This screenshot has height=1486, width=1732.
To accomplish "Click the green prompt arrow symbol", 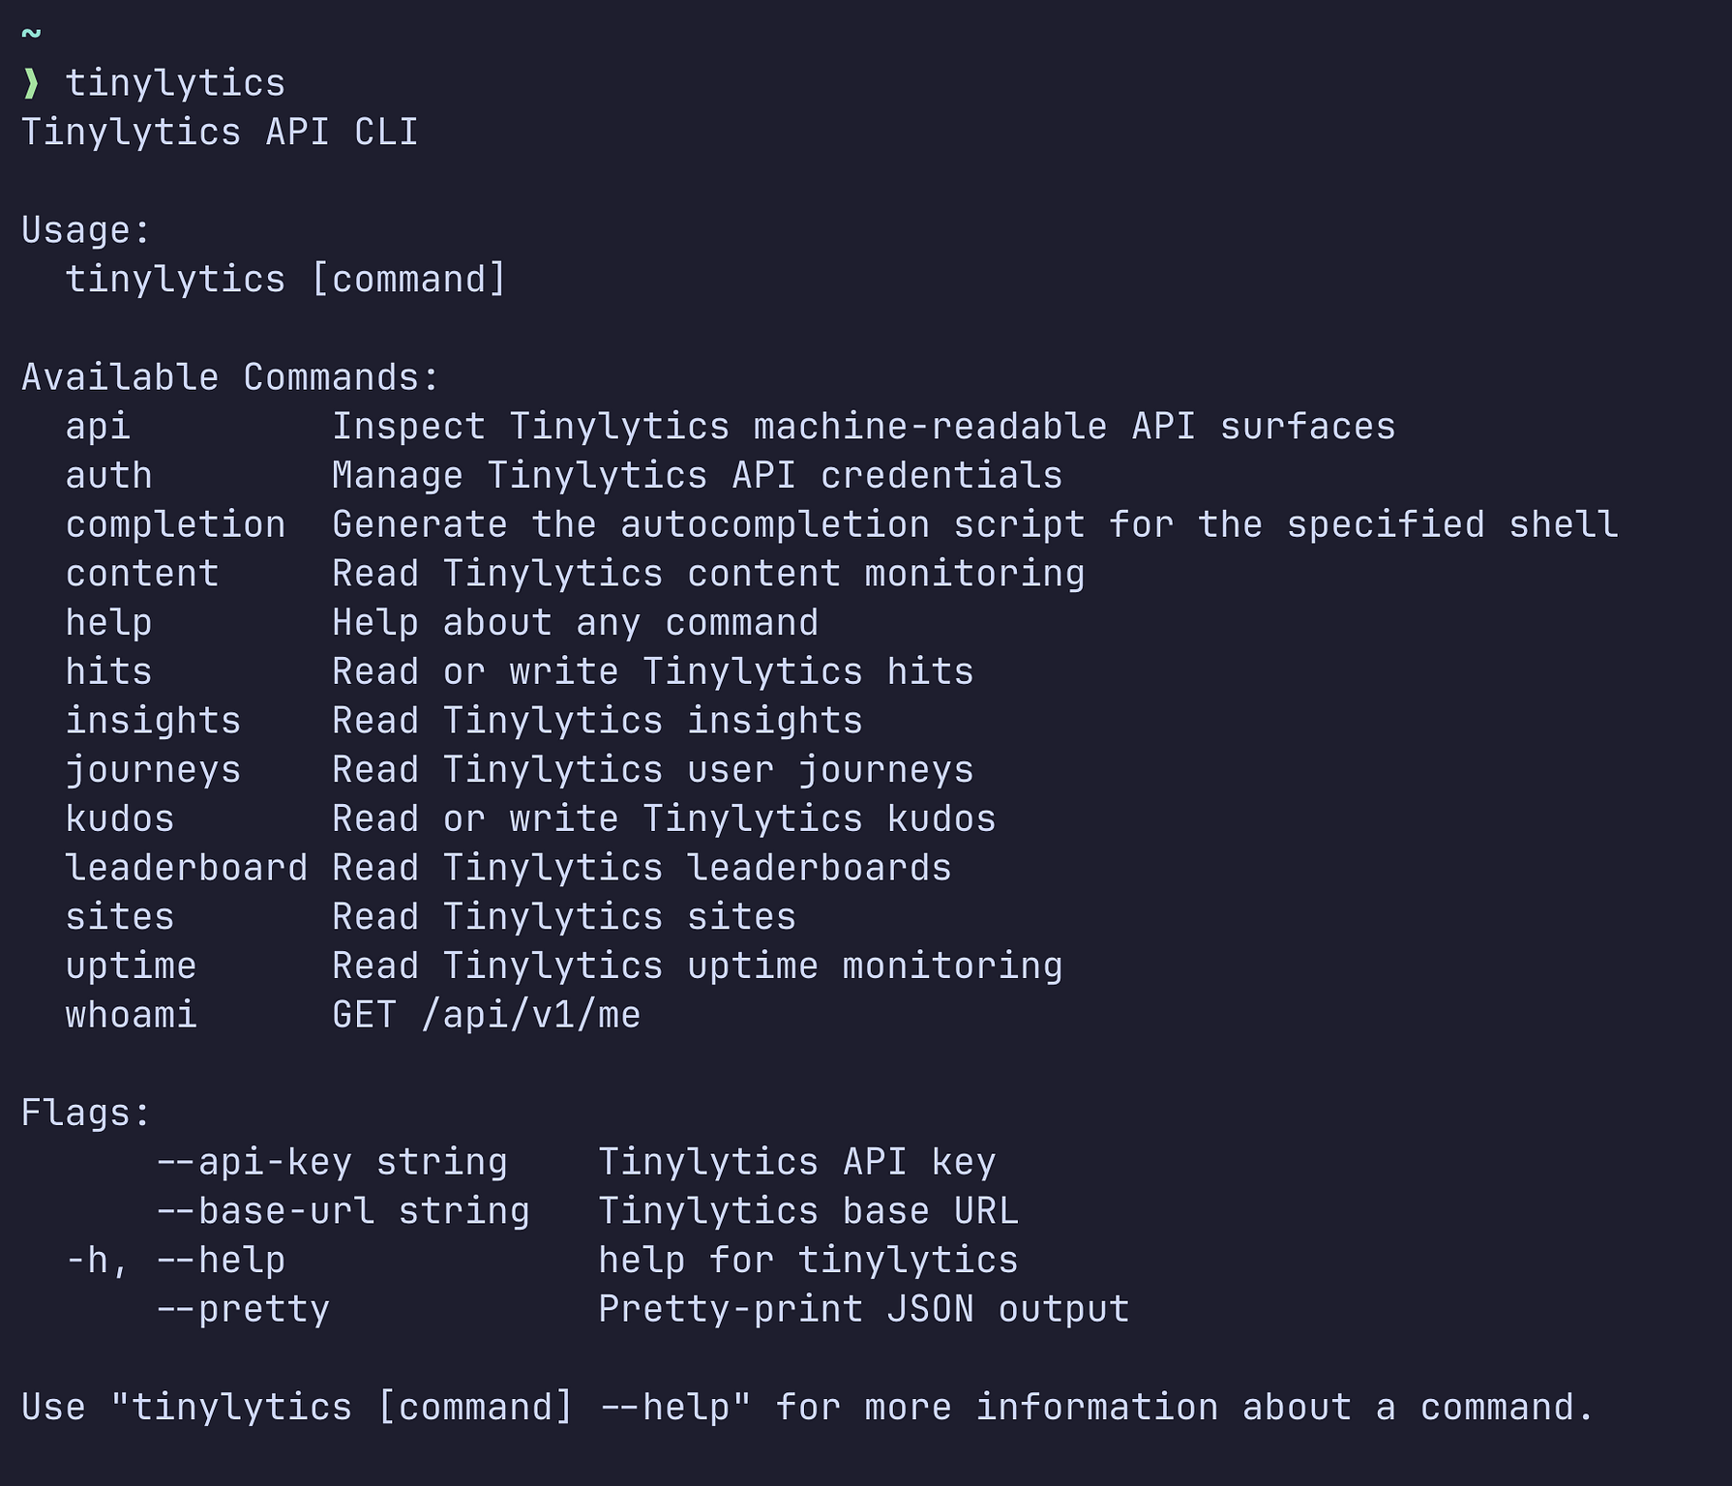I will point(31,83).
